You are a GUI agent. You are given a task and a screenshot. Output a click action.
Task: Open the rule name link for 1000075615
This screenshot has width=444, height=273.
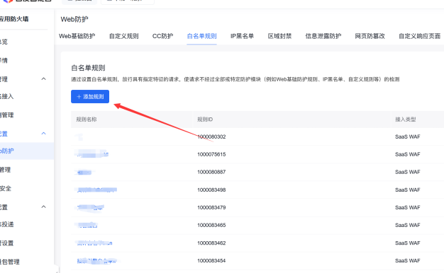point(92,154)
